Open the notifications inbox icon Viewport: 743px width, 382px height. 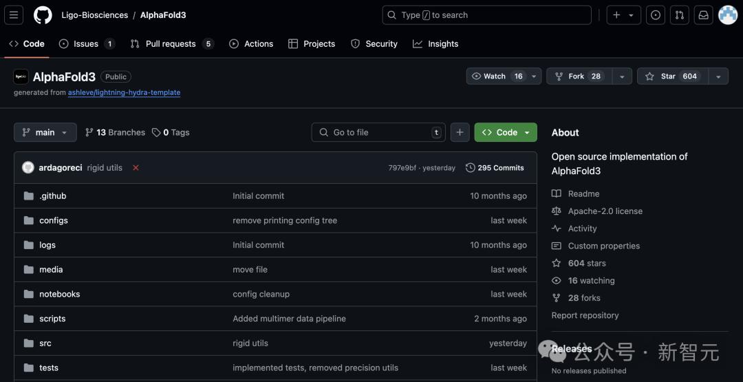coord(703,15)
